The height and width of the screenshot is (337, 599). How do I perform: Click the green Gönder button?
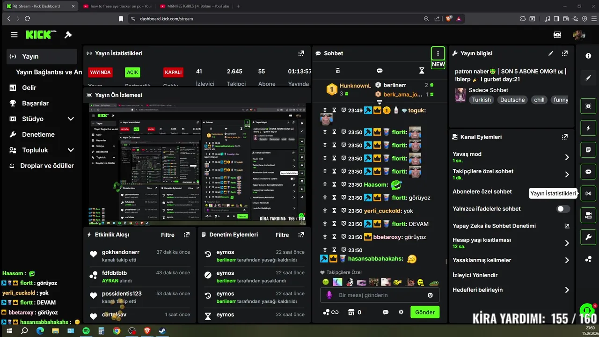pyautogui.click(x=425, y=312)
